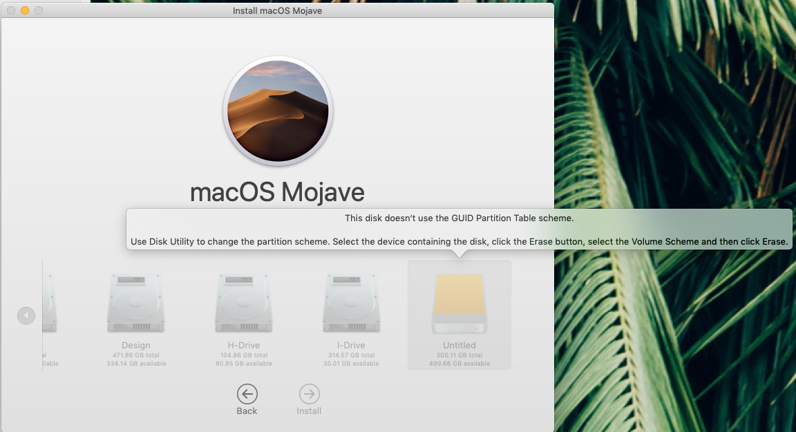
Task: Click the 'macOS Mojave' heading
Action: pyautogui.click(x=277, y=192)
